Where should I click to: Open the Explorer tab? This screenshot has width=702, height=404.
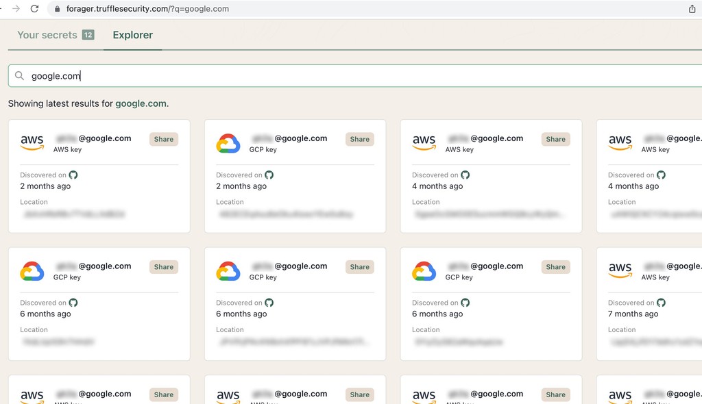pyautogui.click(x=132, y=34)
